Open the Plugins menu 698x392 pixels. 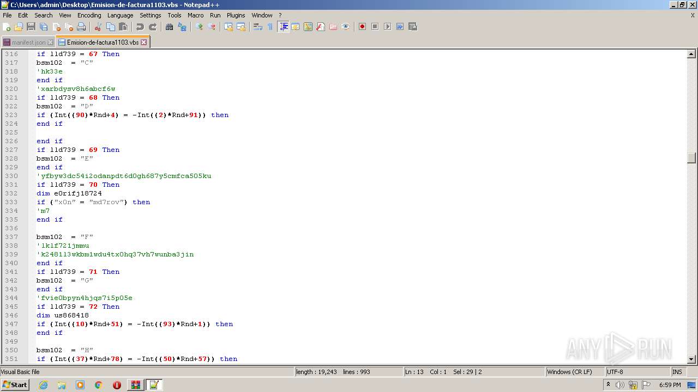236,15
